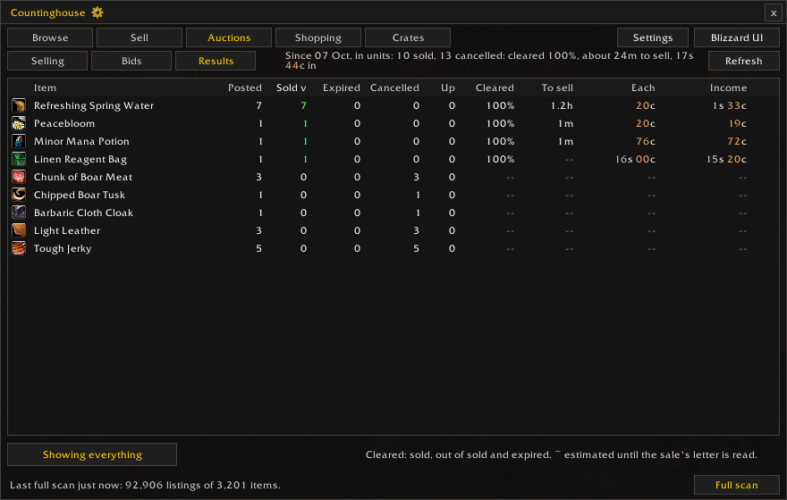Open the Shopping tab
787x500 pixels.
click(318, 37)
